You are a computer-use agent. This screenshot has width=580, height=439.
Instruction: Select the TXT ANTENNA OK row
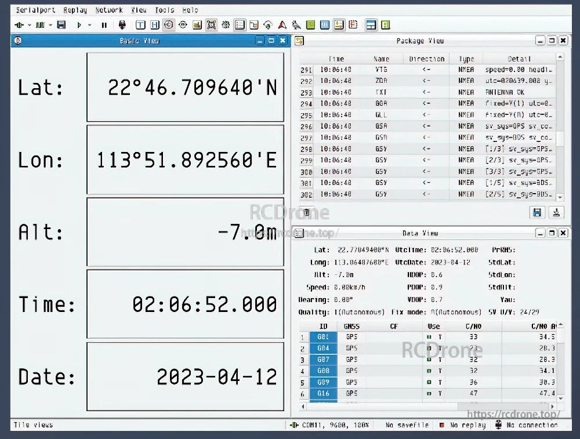pos(427,92)
